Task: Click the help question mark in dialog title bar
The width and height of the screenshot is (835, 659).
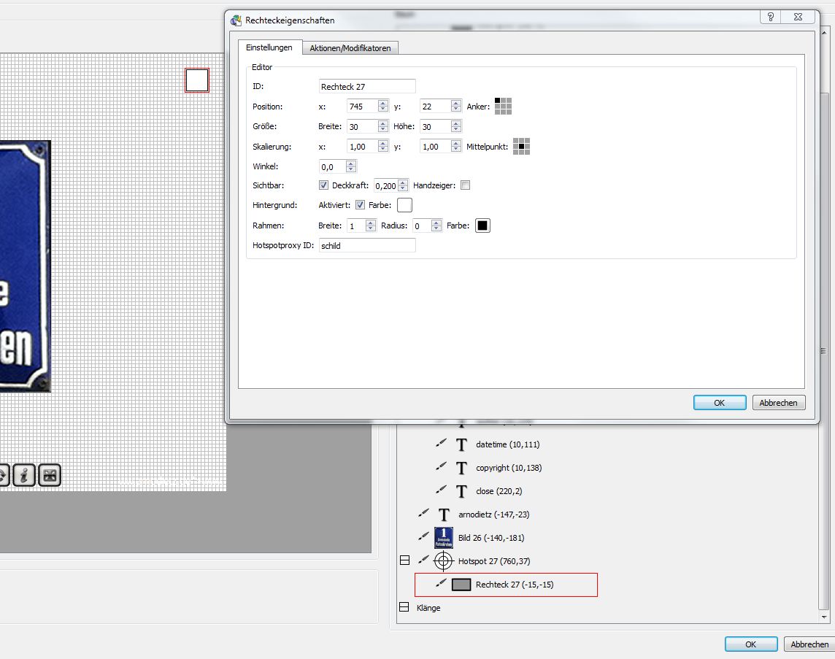Action: [x=771, y=17]
